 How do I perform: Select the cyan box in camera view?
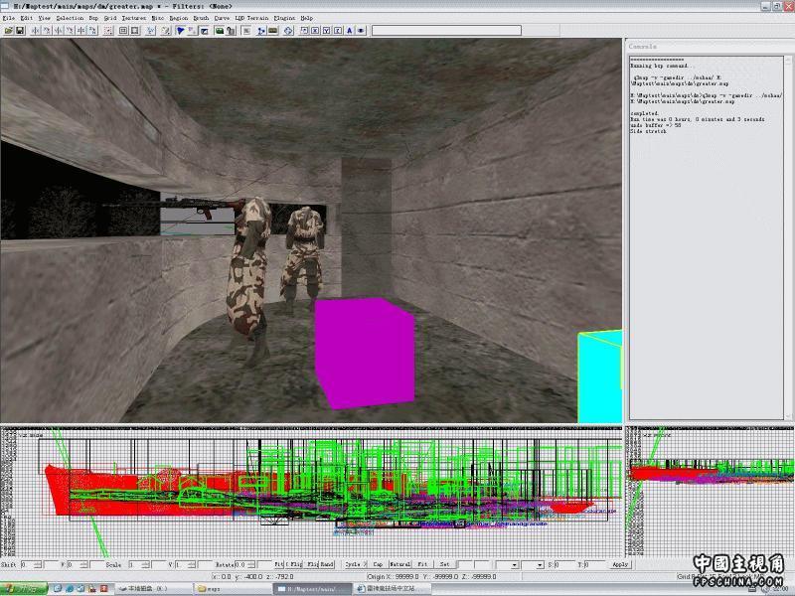600,376
